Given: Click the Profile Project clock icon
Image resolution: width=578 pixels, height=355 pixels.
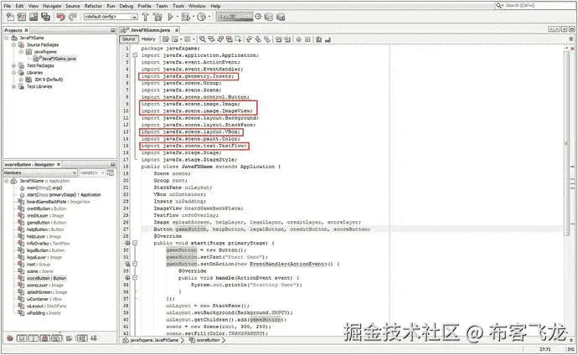Looking at the screenshot, I should coord(201,17).
